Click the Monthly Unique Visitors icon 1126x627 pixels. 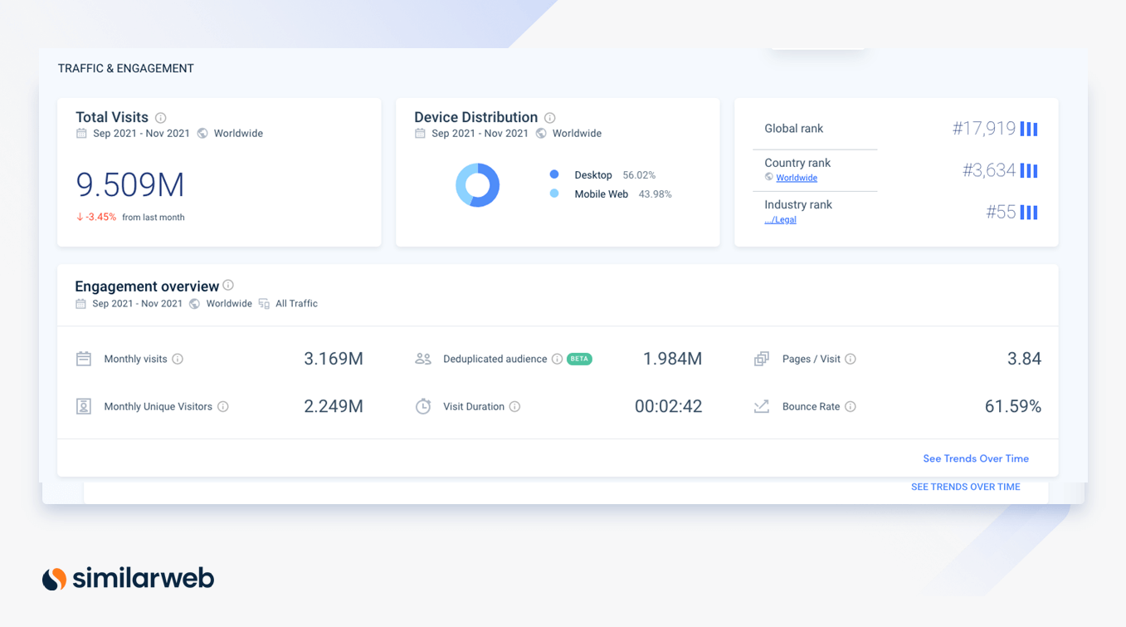point(83,406)
